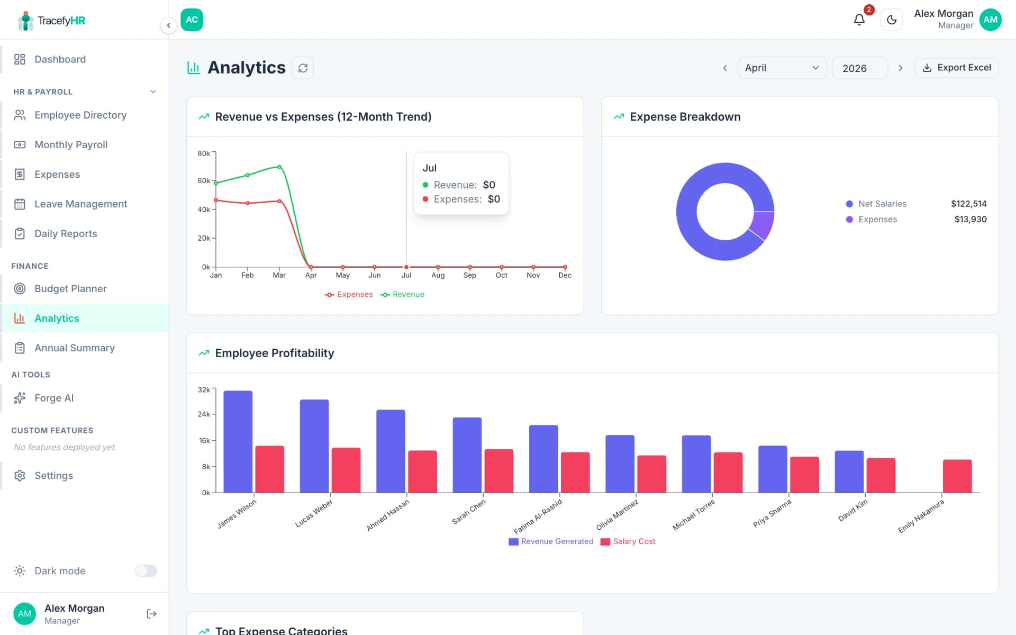Open the Budget Planner tool
This screenshot has height=635, width=1016.
70,288
